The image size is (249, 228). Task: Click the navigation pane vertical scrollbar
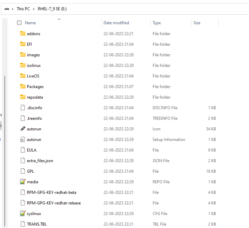5,151
